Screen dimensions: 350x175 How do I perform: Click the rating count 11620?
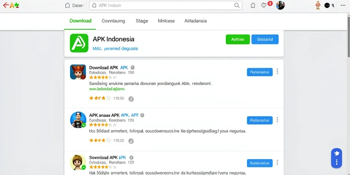click(x=119, y=140)
